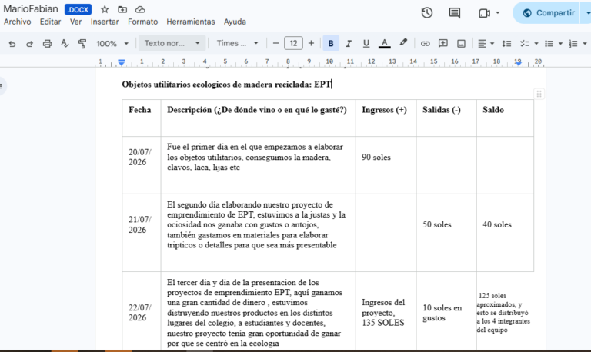This screenshot has width=591, height=352.
Task: Activate the paint format roller icon
Action: 82,44
